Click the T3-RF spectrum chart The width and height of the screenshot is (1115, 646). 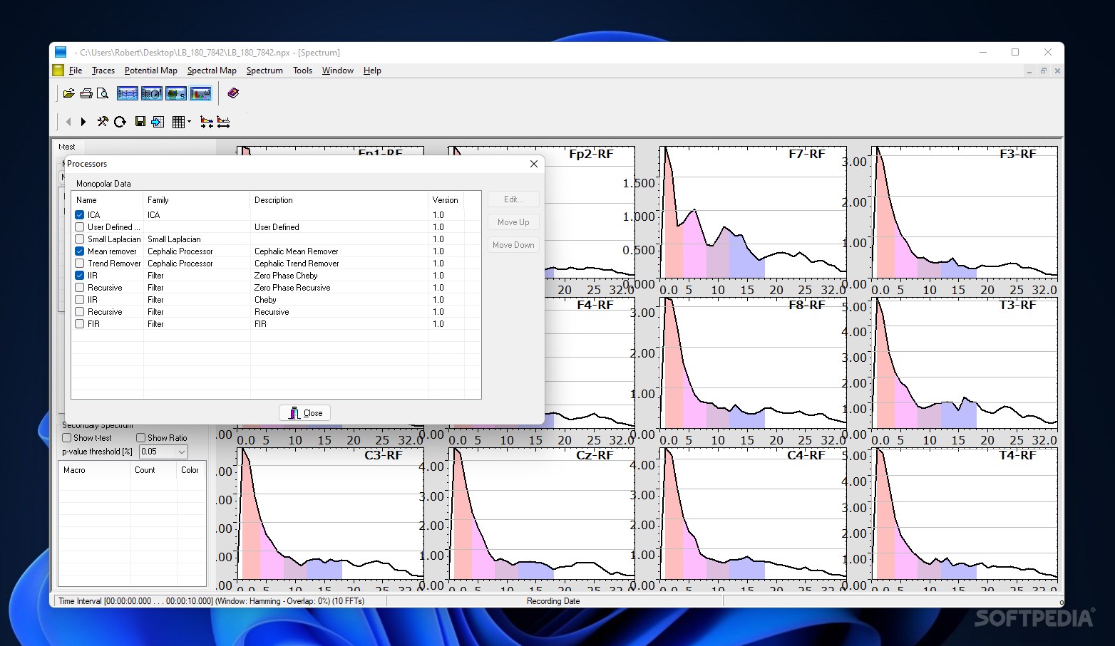(x=965, y=363)
